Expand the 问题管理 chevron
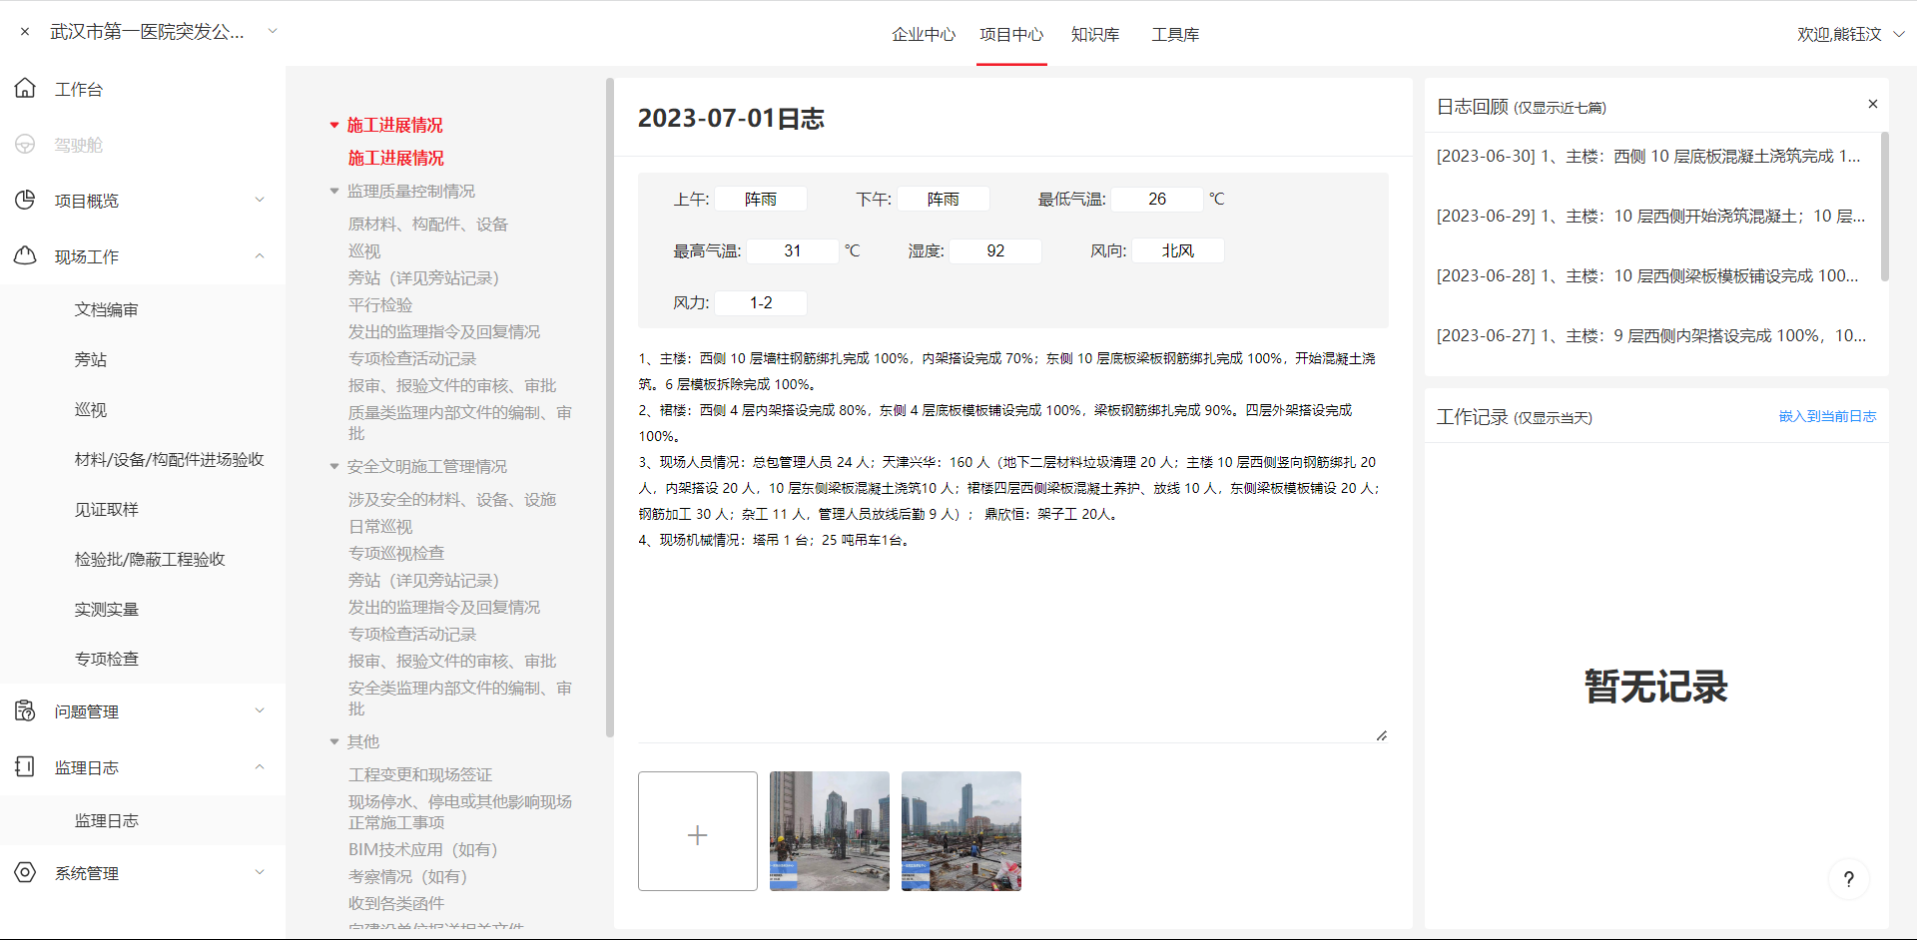Viewport: 1917px width, 940px height. coord(260,710)
